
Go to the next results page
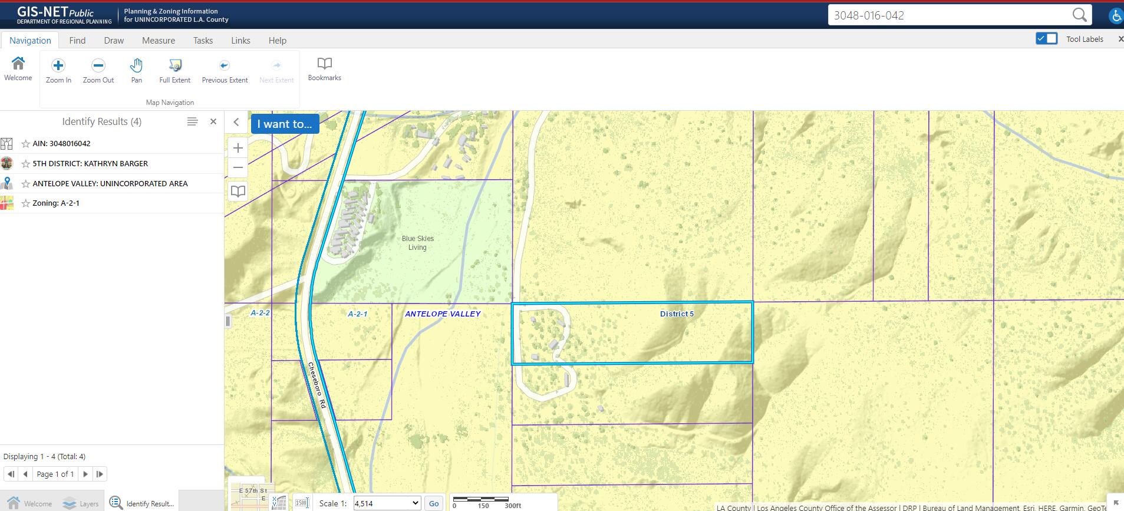click(85, 474)
